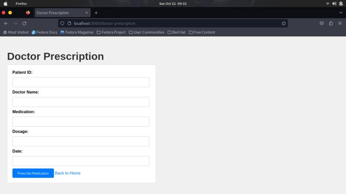This screenshot has height=194, width=346.
Task: Expand the Free Content bookmark folder
Action: (202, 32)
